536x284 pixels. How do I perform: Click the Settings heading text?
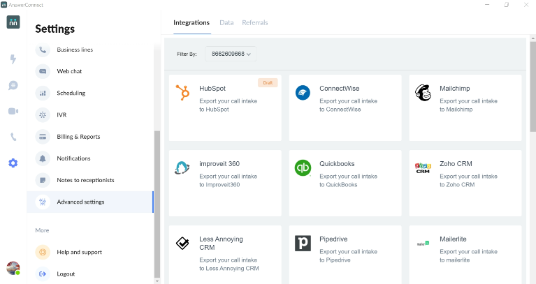[55, 29]
